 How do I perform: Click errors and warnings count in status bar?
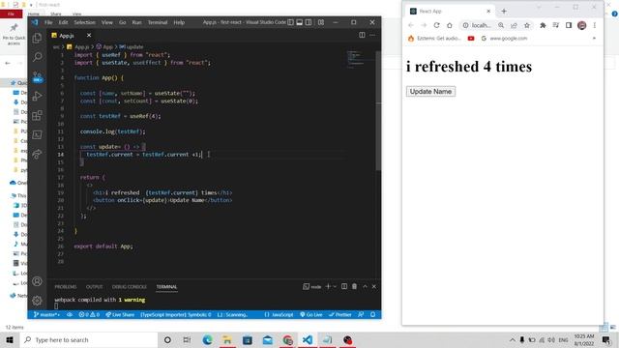89,314
